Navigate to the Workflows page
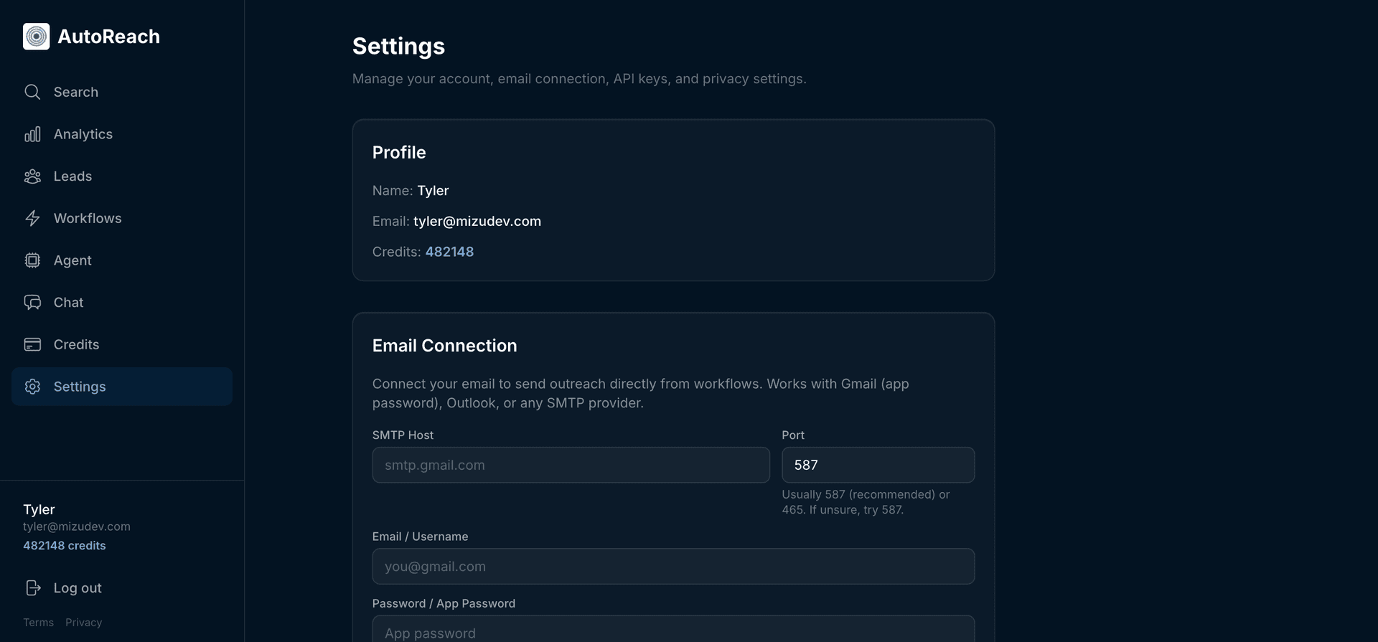 [88, 218]
